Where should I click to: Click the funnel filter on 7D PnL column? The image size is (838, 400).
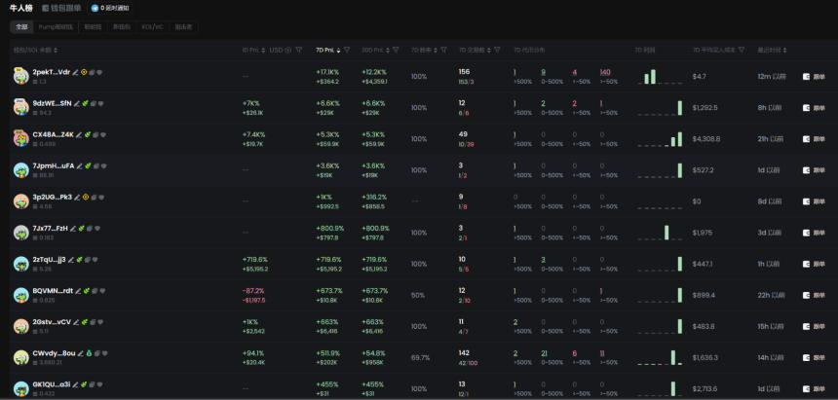pos(347,50)
